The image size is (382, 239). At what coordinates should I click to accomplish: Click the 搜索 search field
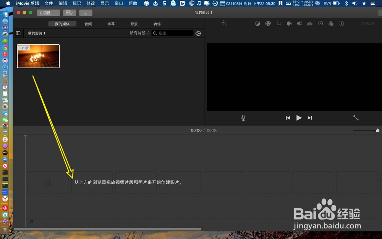pos(173,33)
